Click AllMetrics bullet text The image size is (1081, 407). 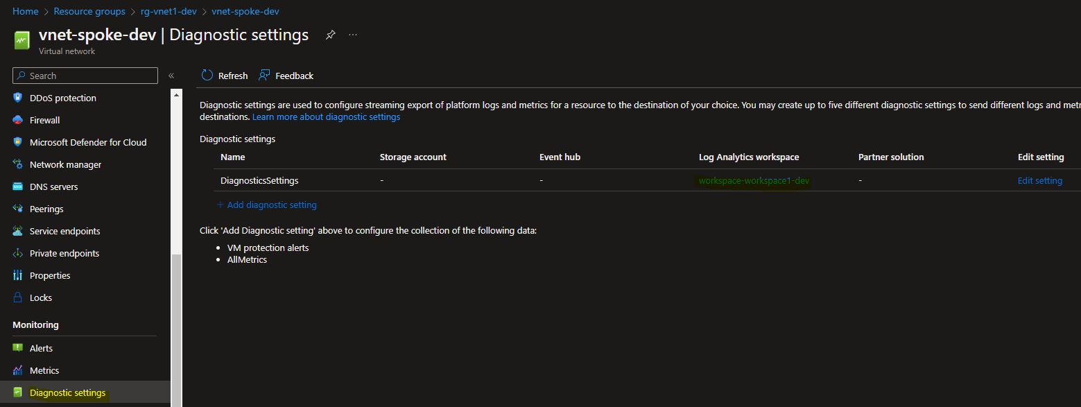tap(247, 259)
